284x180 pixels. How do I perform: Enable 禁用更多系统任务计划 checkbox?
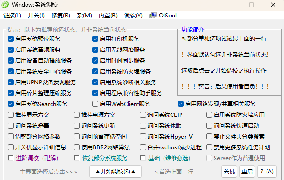point(209,147)
